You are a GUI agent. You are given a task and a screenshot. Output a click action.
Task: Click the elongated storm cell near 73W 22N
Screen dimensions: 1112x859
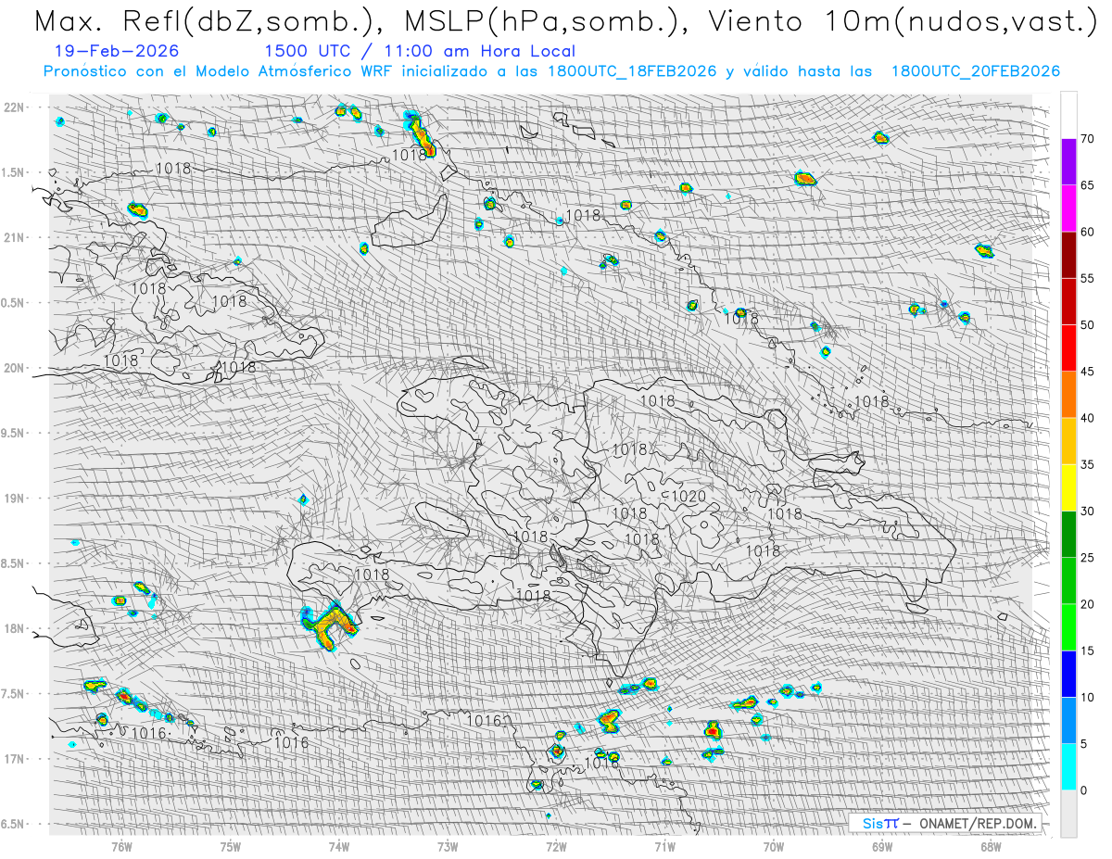point(420,133)
